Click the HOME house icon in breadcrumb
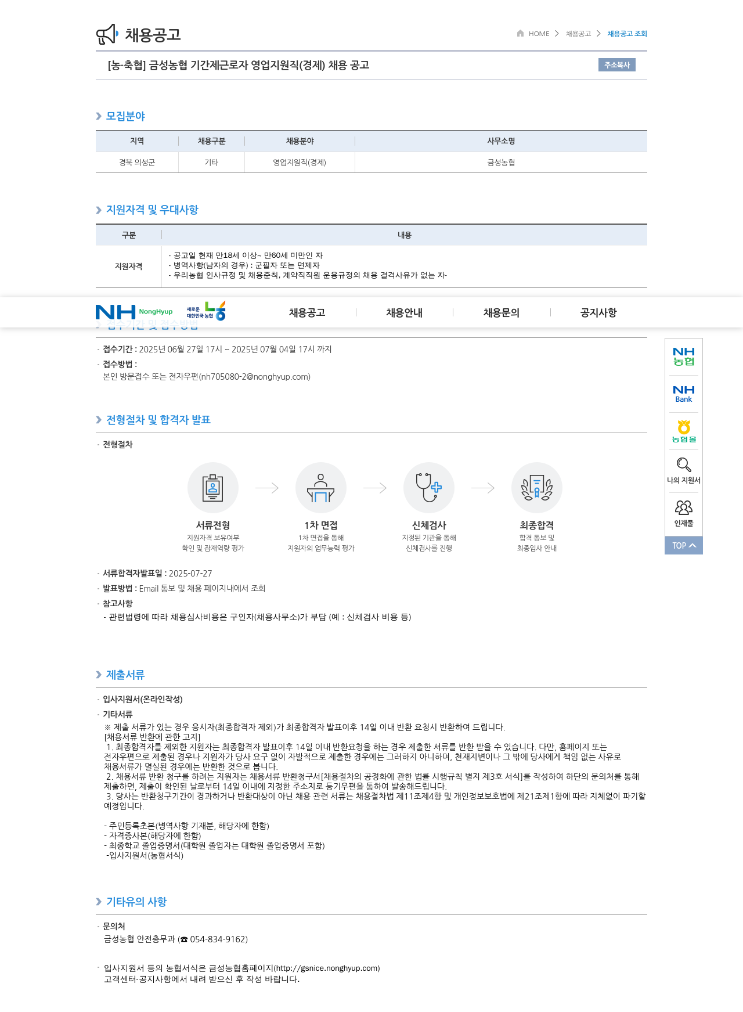 521,33
